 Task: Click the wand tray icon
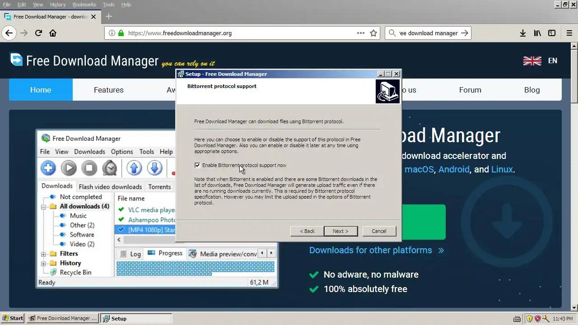[545, 318]
